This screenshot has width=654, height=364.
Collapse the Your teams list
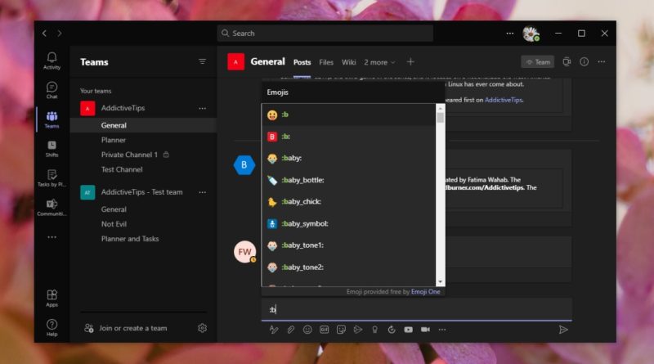coord(96,91)
